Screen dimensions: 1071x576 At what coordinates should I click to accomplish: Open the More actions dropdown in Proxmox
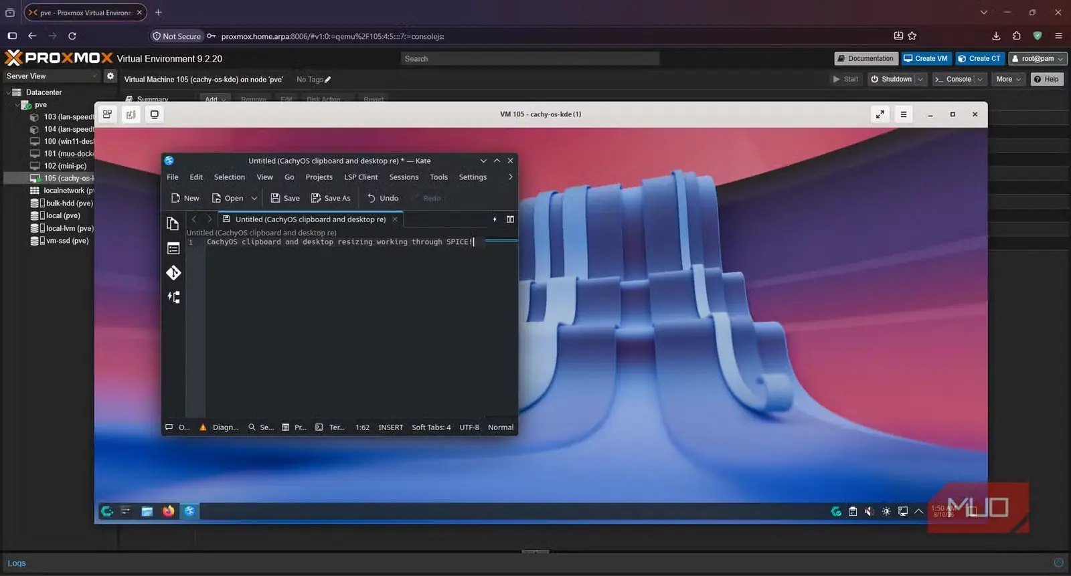click(1008, 79)
